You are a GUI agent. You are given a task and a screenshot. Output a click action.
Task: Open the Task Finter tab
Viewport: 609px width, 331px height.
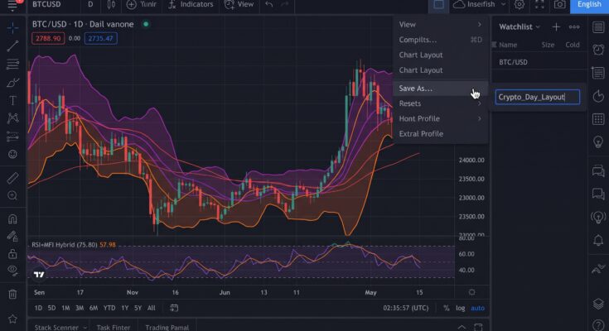pos(114,327)
